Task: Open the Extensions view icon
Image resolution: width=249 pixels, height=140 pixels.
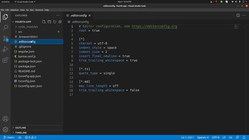Action: point(5,60)
